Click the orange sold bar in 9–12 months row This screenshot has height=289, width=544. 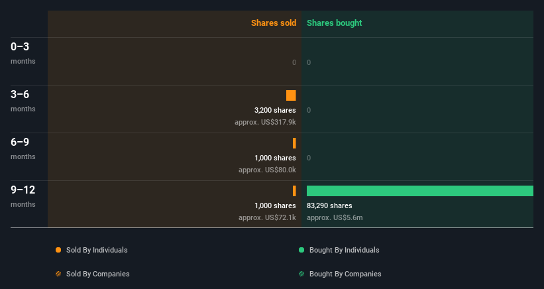pyautogui.click(x=294, y=191)
